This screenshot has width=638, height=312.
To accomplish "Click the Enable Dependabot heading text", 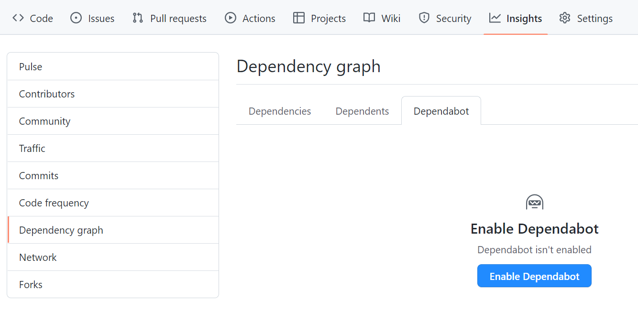I will [x=534, y=229].
